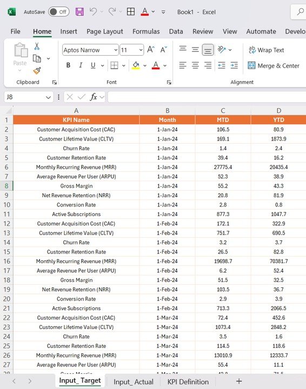Toggle Underline formatting
The width and height of the screenshot is (306, 389).
click(x=93, y=65)
